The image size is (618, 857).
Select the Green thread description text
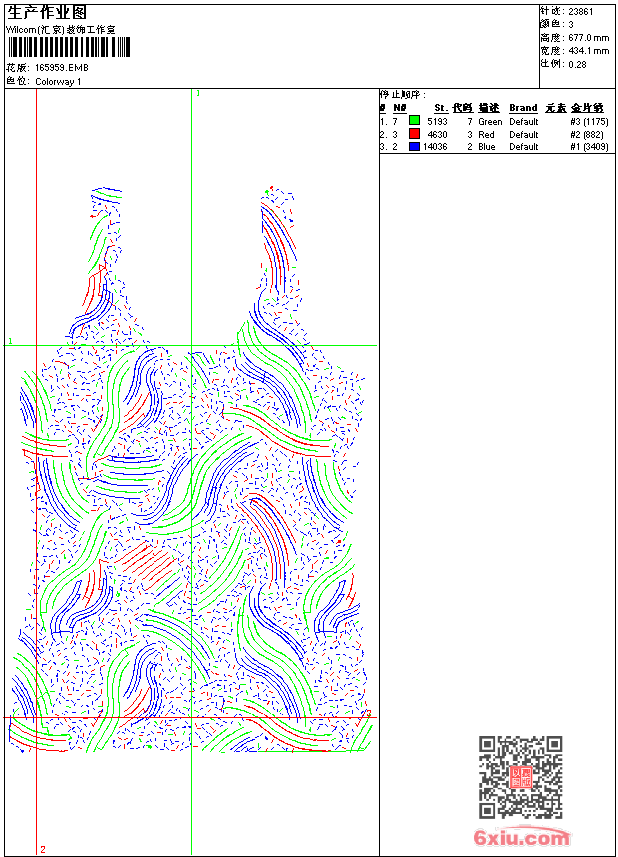490,122
